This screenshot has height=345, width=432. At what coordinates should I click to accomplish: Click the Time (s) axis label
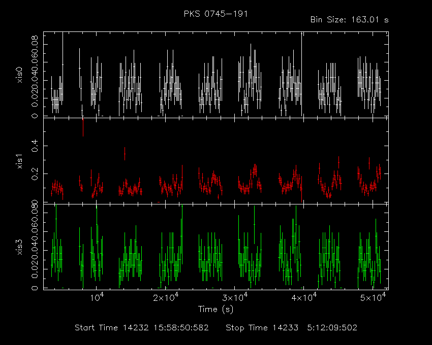pyautogui.click(x=215, y=309)
